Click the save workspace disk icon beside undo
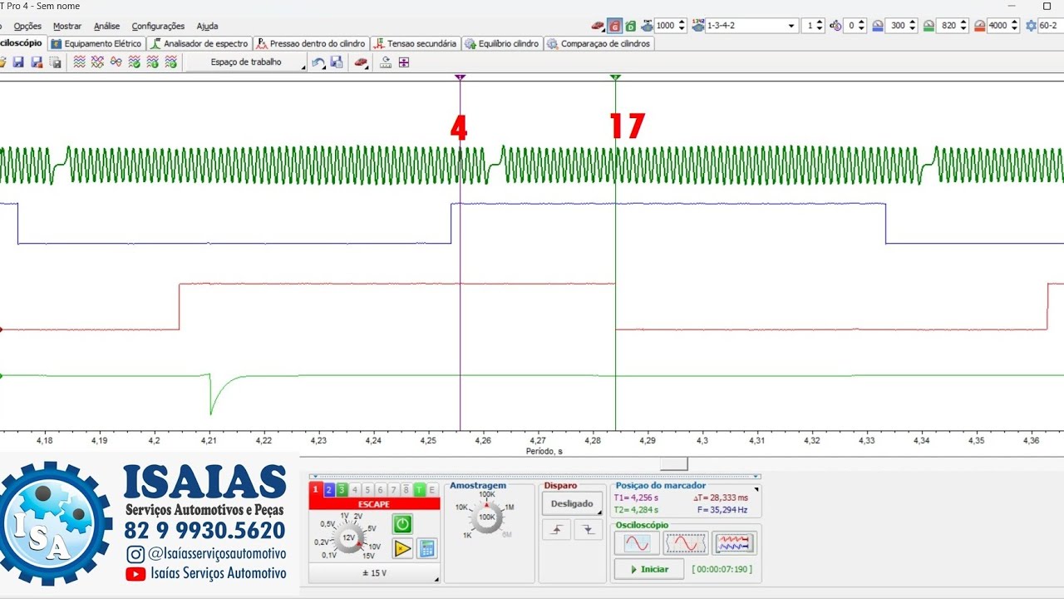 point(337,62)
